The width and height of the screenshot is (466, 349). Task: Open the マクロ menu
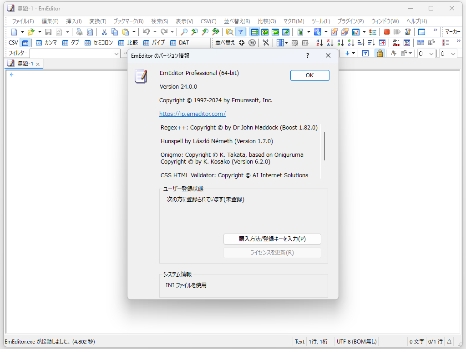[293, 21]
